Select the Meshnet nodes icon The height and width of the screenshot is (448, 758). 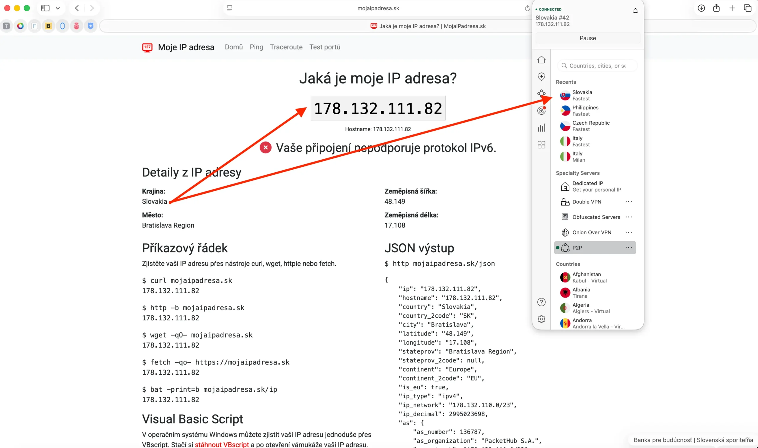click(542, 93)
